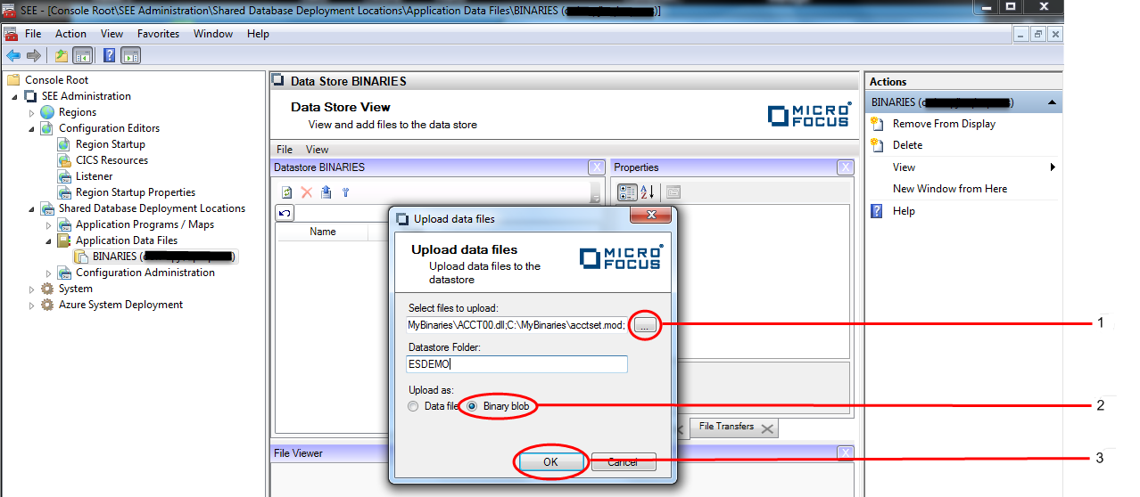Click OK in Upload data files dialog
1140x497 pixels.
[550, 462]
